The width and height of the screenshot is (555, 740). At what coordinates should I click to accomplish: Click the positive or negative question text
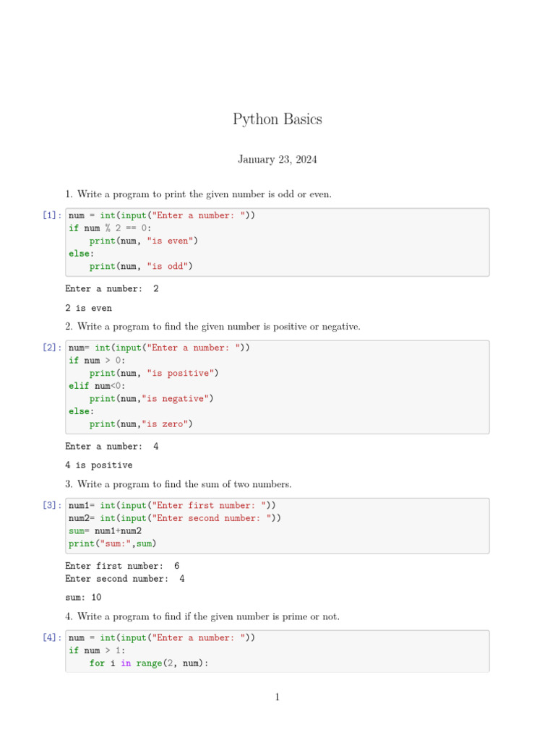click(212, 327)
